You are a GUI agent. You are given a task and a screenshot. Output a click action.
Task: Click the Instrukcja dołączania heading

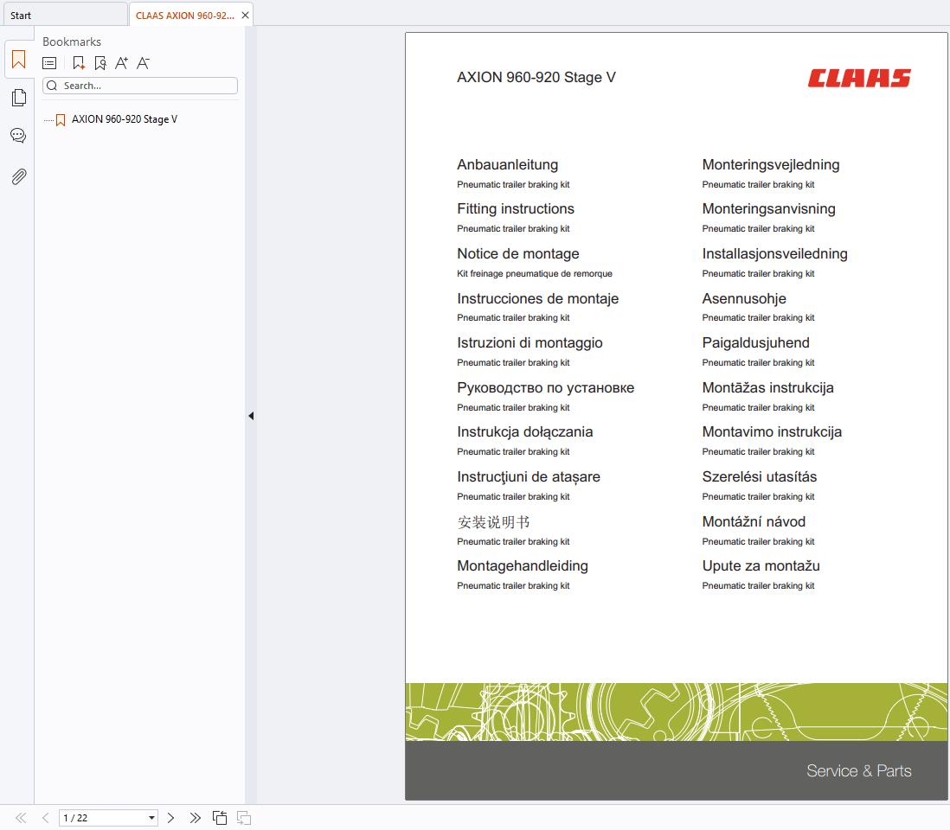coord(524,431)
